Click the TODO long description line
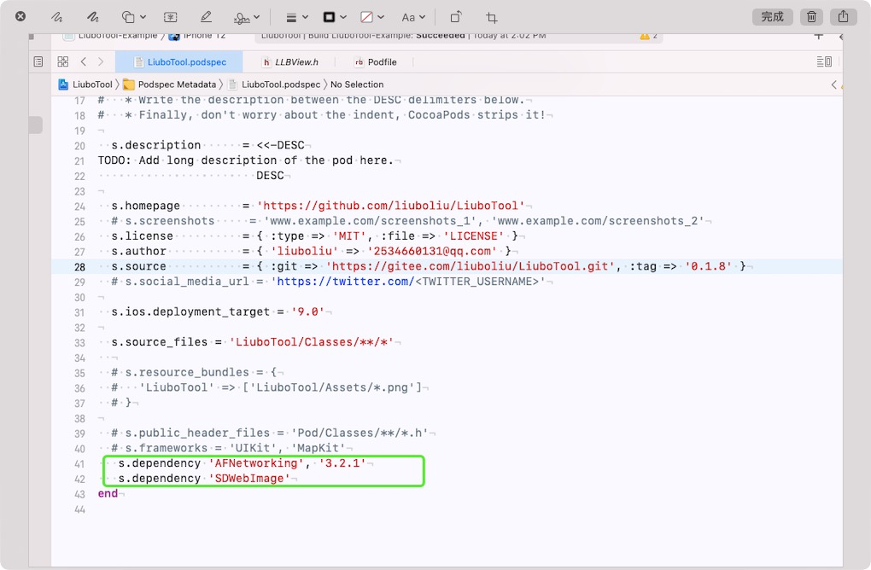871x570 pixels. (x=246, y=160)
